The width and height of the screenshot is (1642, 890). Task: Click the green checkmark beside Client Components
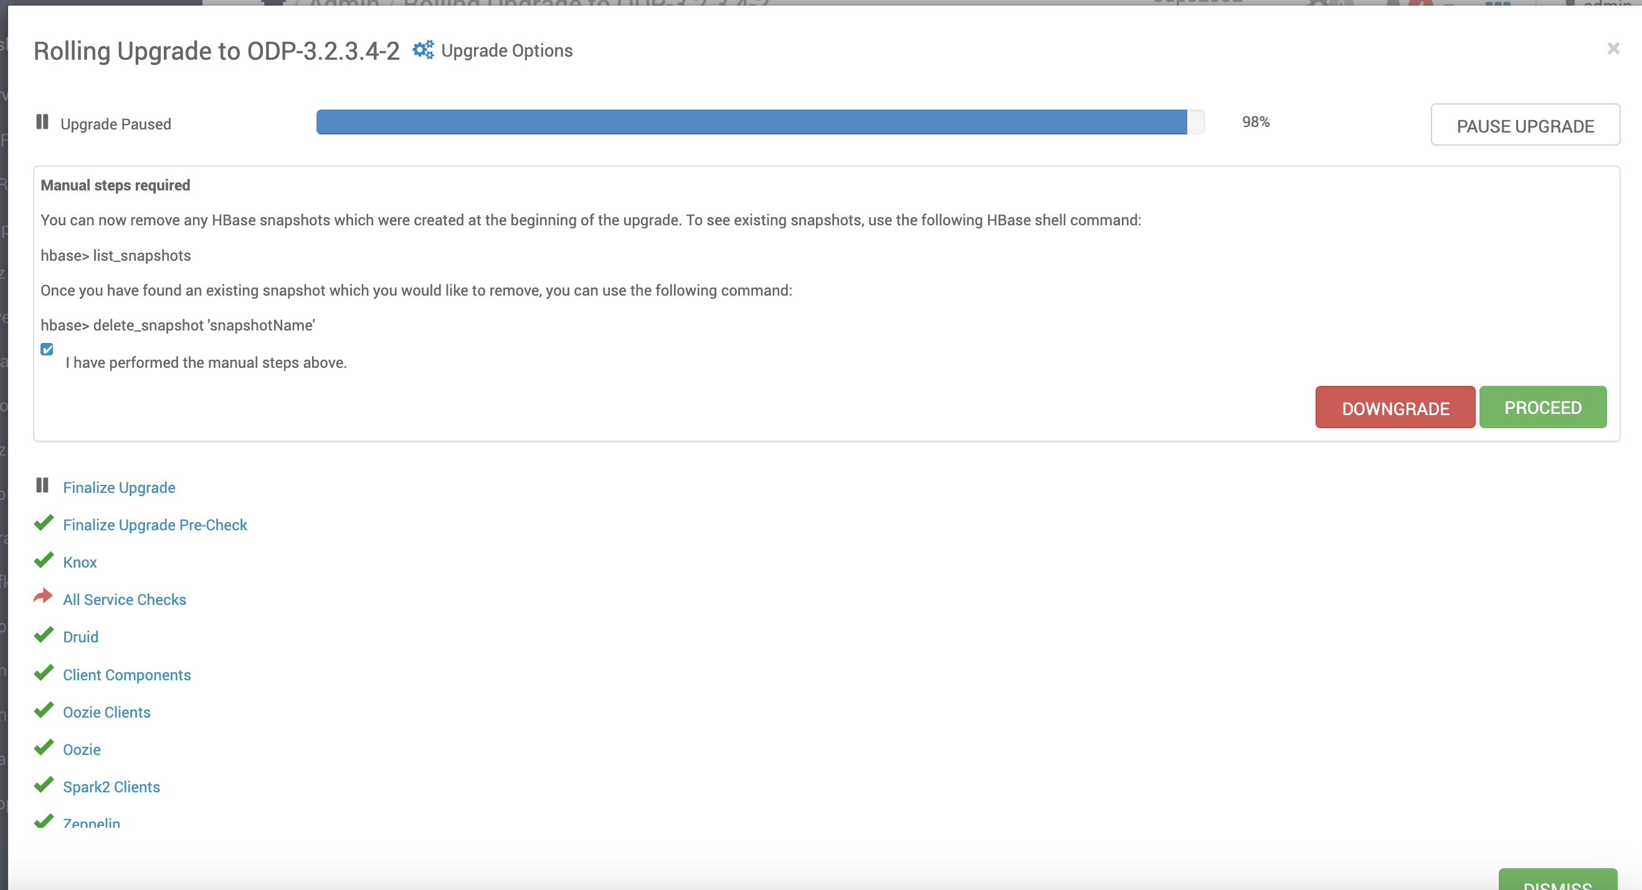coord(44,673)
